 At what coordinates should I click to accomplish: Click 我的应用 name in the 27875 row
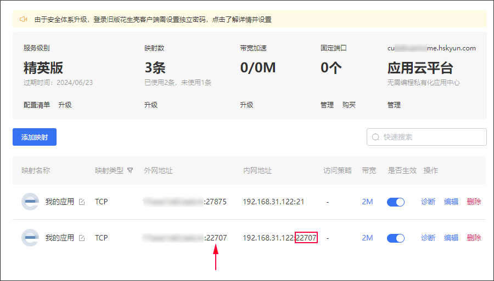click(59, 202)
